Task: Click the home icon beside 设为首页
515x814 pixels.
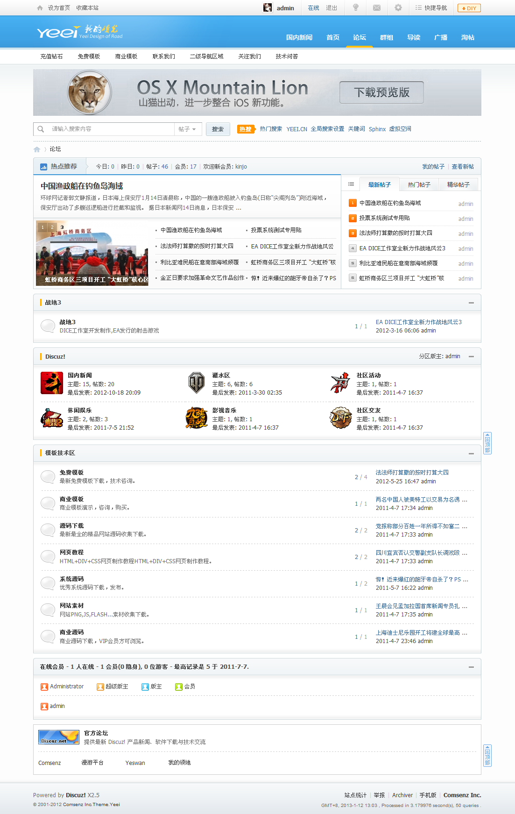Action: click(40, 8)
